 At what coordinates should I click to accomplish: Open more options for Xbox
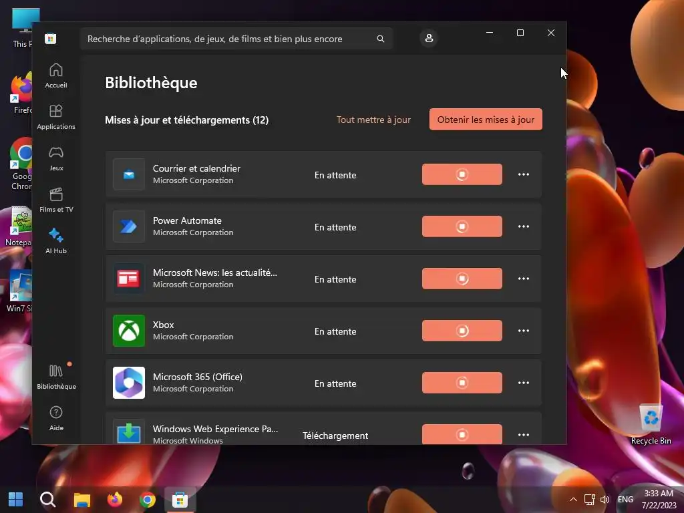(x=524, y=331)
